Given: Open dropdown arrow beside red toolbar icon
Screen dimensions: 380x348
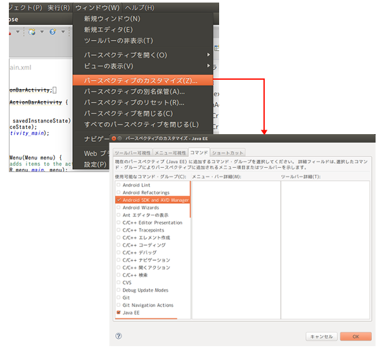Looking at the screenshot, I should point(18,32).
